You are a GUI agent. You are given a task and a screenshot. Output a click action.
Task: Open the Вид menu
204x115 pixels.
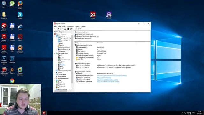(60, 26)
